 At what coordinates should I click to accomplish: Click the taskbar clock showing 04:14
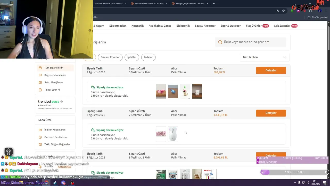pos(315,183)
